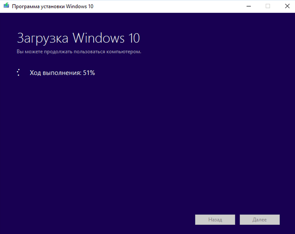295x234 pixels.
Task: Click the 51% progress value
Action: [x=89, y=73]
